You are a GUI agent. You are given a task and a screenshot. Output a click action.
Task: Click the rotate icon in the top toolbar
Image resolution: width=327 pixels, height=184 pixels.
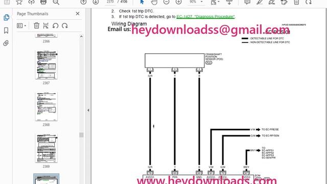point(309,2)
